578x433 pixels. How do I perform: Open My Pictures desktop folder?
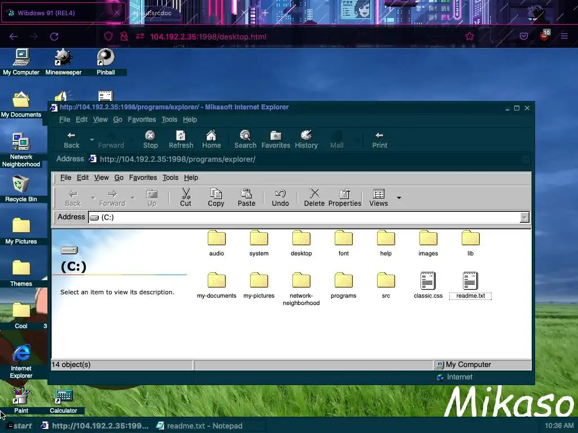click(x=21, y=231)
